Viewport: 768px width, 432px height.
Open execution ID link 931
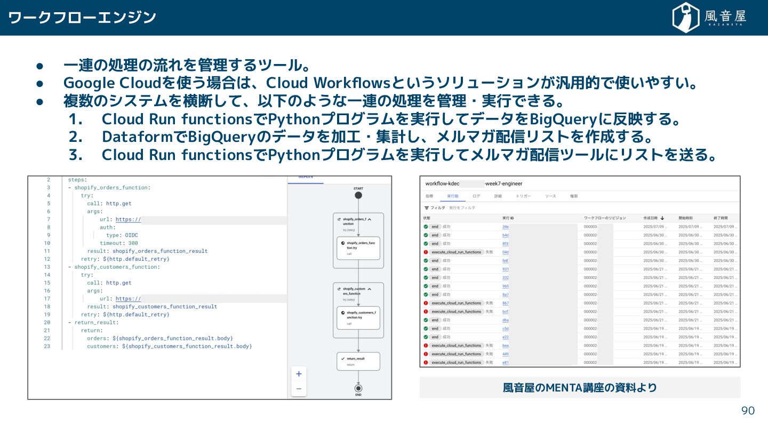pos(506,269)
